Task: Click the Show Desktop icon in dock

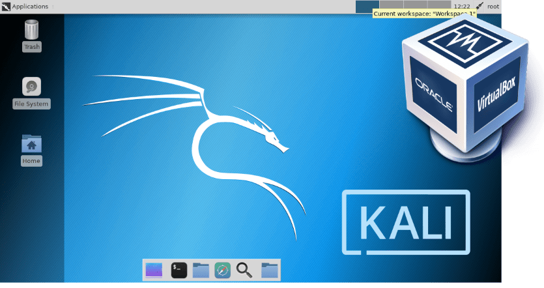Action: point(154,270)
